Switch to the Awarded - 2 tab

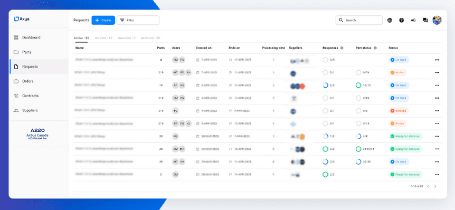tap(127, 38)
